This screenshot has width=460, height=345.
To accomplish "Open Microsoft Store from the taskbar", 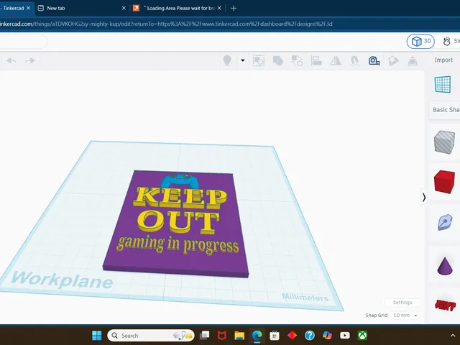I will point(275,336).
